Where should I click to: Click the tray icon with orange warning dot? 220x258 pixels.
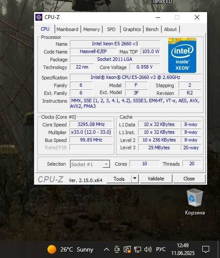click(127, 249)
